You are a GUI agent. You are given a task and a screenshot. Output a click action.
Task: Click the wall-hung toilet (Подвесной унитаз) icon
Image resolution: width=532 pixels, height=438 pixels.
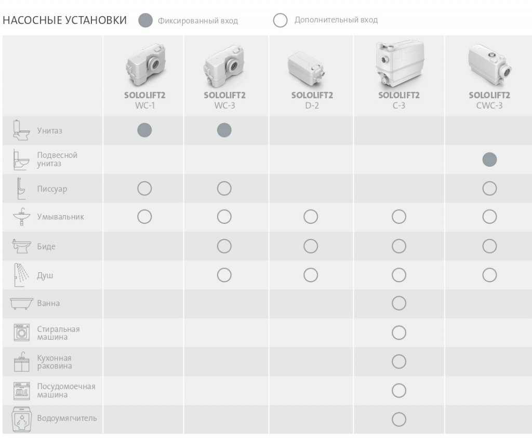[21, 160]
